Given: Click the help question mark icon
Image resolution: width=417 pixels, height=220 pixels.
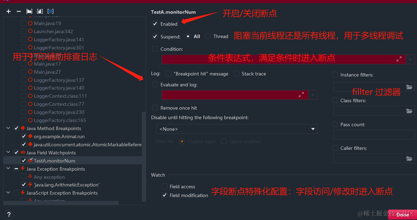Looking at the screenshot, I should (9, 214).
